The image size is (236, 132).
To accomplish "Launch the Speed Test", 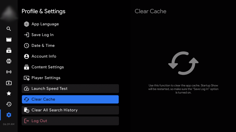I will point(70,89).
